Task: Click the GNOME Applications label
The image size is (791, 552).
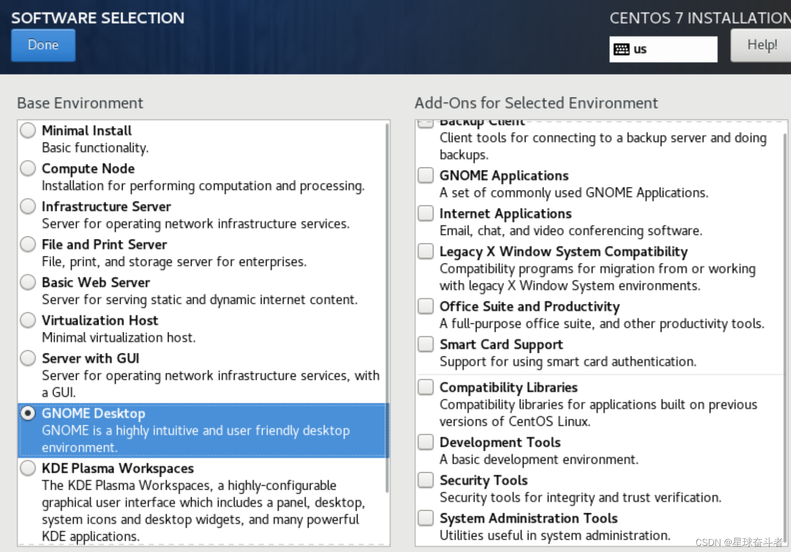Action: tap(504, 176)
